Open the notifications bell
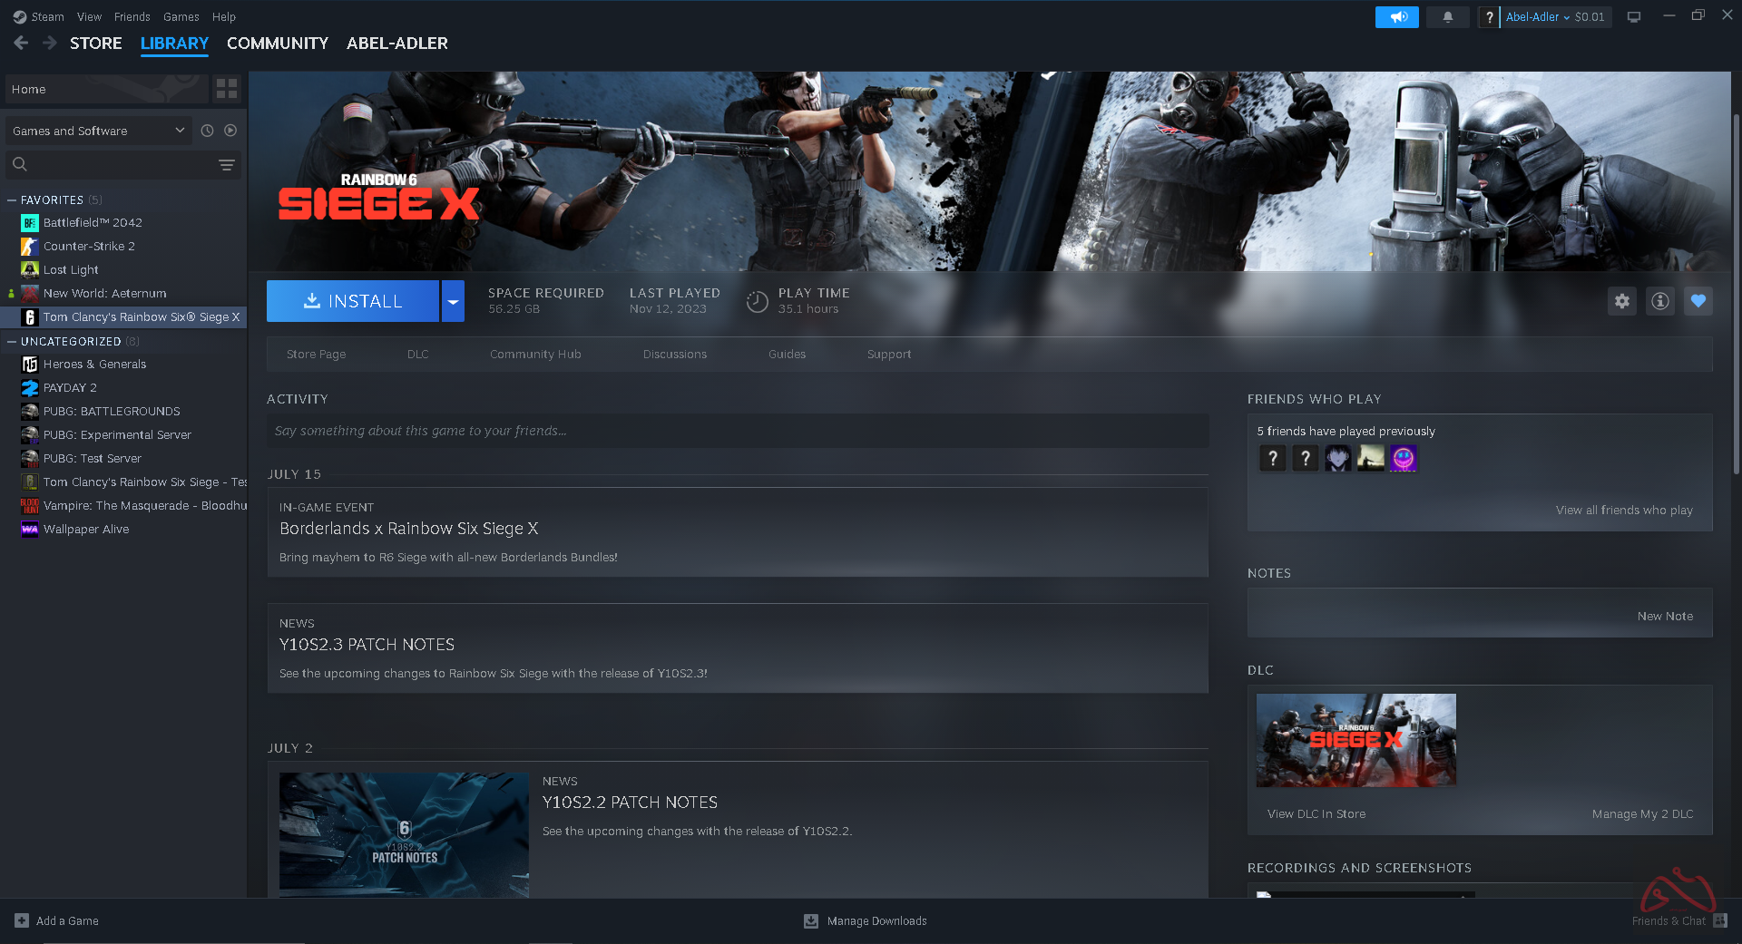This screenshot has height=944, width=1742. click(1447, 17)
